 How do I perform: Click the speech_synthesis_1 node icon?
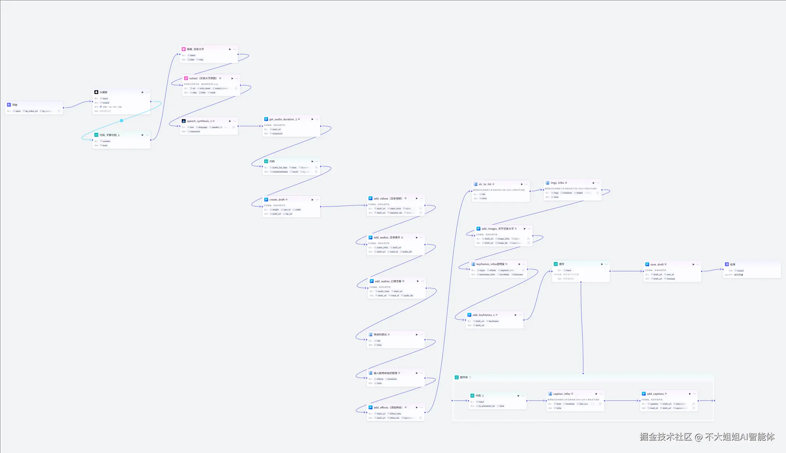click(x=184, y=121)
